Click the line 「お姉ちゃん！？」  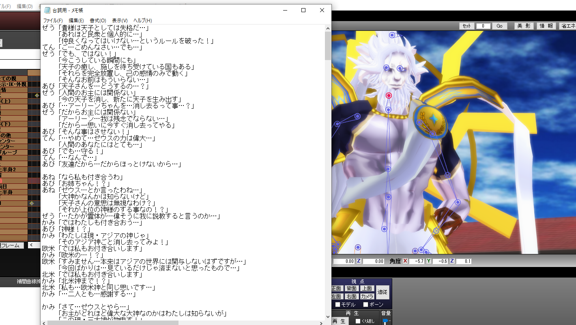tap(84, 183)
